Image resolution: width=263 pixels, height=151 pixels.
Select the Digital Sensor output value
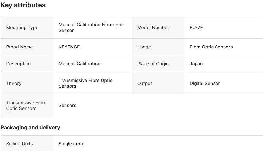[205, 83]
